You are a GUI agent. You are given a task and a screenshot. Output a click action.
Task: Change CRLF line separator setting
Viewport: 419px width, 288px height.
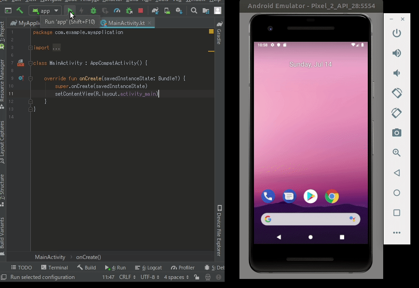(127, 277)
